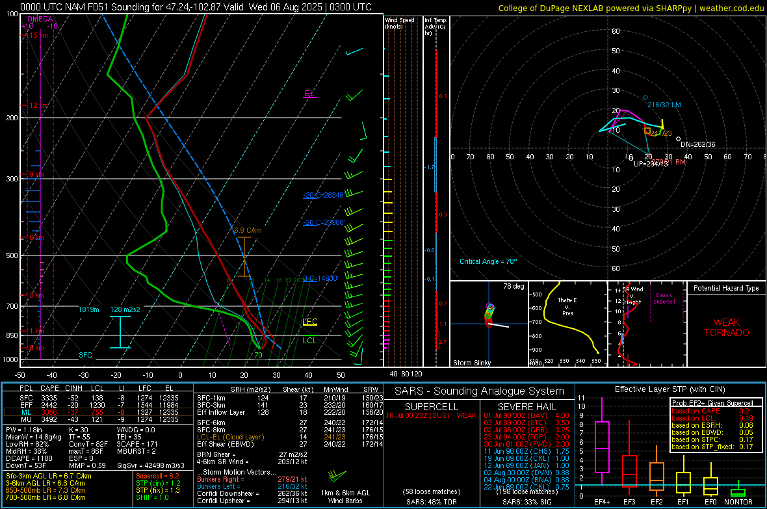Click the DN=262/36 hodograph label
767x509 pixels.
(x=698, y=144)
